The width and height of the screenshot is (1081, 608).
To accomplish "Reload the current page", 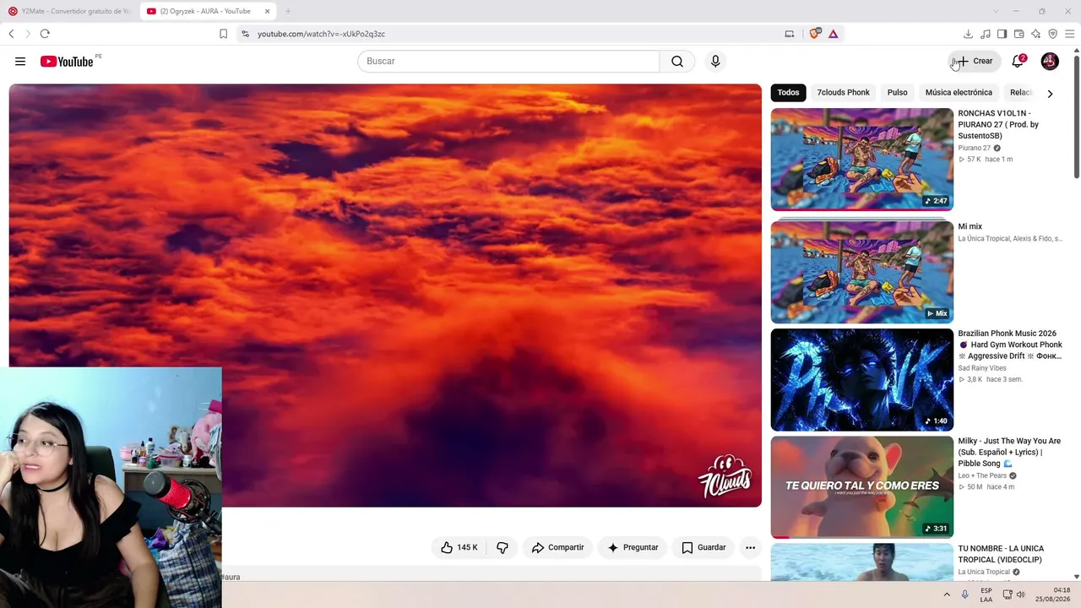I will coord(45,34).
